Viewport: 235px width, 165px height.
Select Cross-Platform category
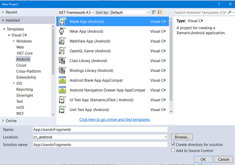tap(29, 71)
